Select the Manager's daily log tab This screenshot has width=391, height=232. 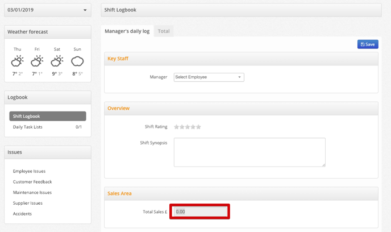[127, 31]
